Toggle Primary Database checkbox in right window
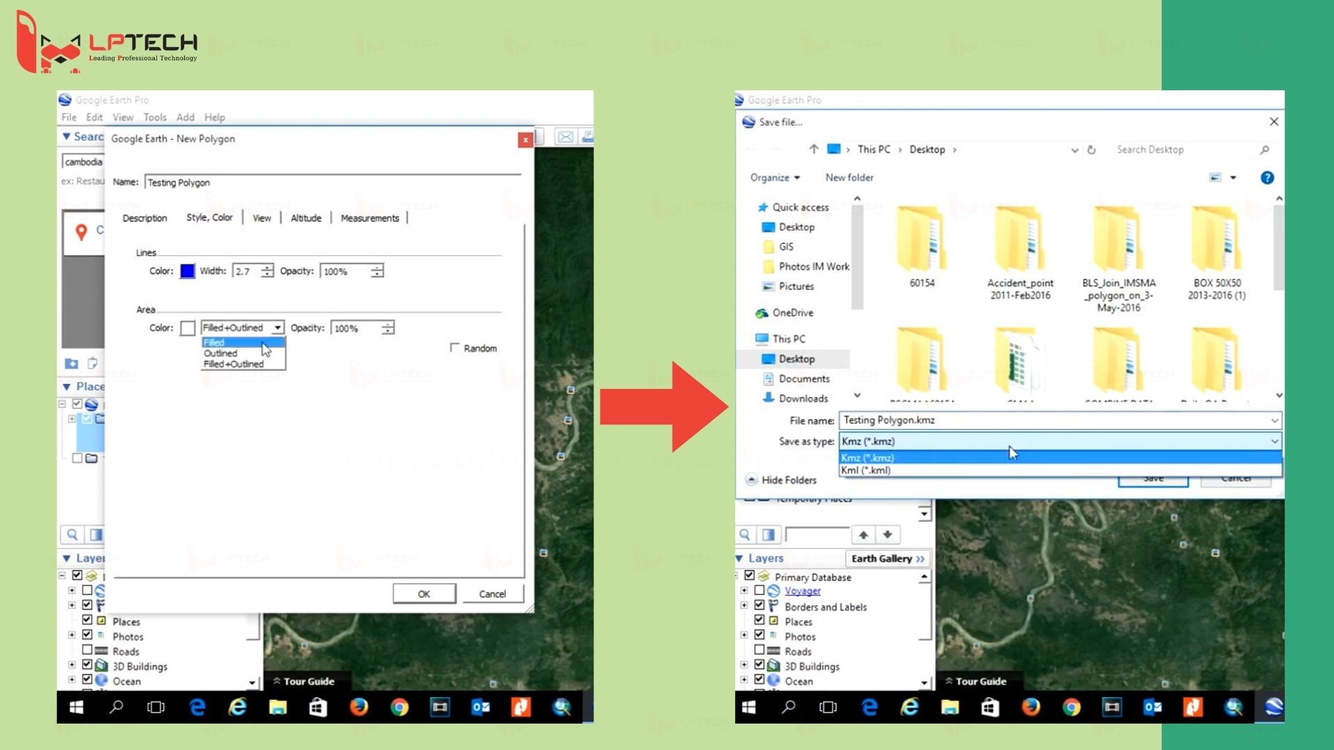 749,575
